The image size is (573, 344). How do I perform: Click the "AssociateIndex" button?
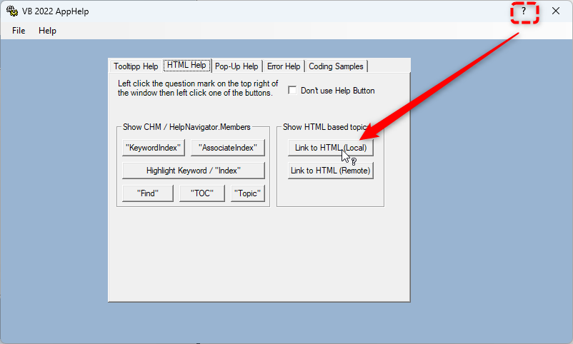pos(228,148)
